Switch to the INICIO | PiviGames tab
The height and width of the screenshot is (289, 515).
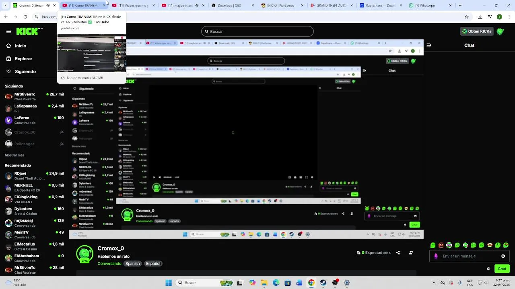pos(282,6)
